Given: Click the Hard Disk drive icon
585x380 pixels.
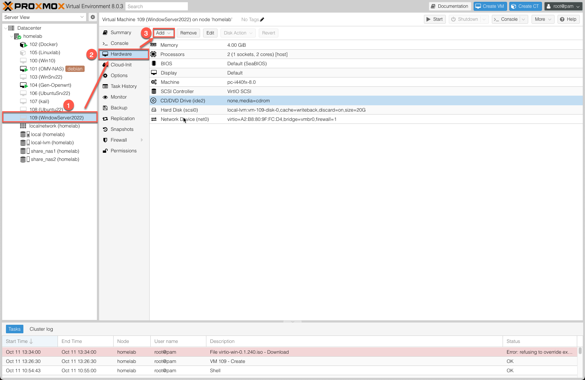Looking at the screenshot, I should tap(154, 110).
